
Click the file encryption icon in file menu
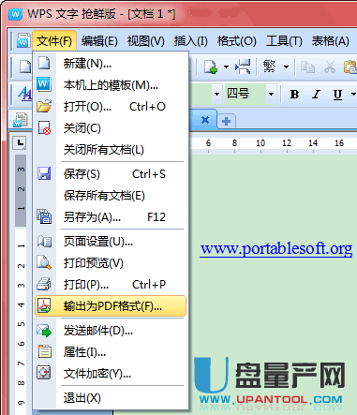44,373
